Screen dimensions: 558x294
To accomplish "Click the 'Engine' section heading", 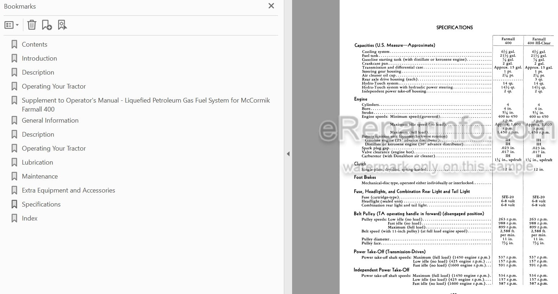I will coord(361,99).
